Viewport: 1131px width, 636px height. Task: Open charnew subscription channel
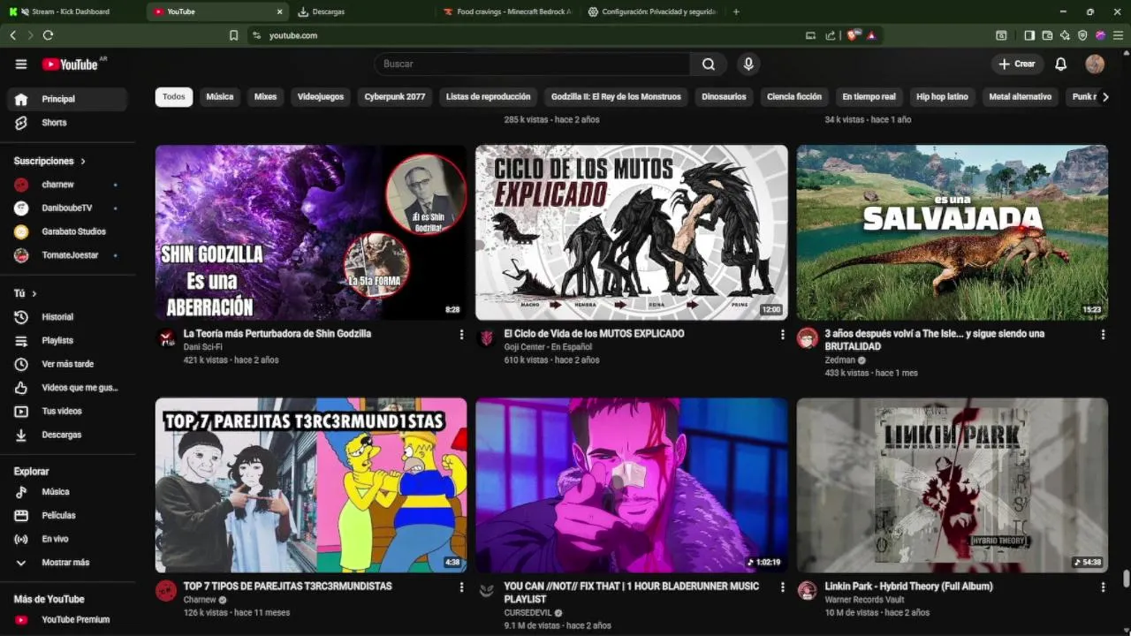pyautogui.click(x=67, y=185)
